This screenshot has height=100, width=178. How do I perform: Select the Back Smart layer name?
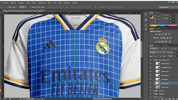[x=165, y=87]
